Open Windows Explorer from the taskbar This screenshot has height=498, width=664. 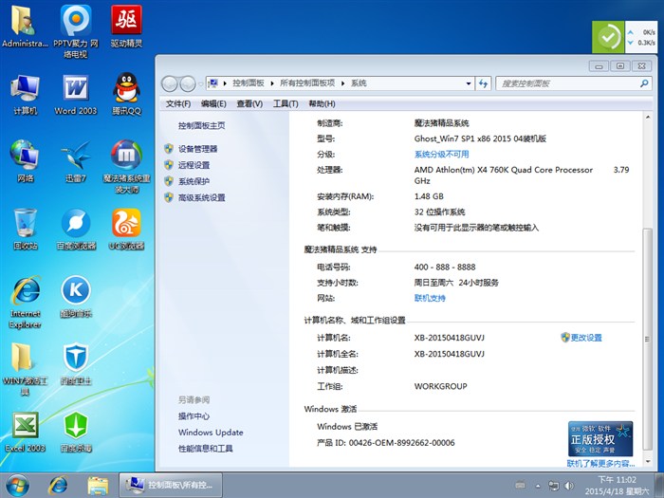click(98, 486)
